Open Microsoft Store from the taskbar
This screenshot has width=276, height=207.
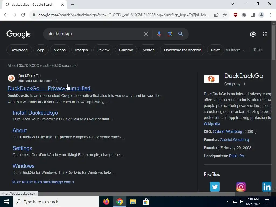146,202
